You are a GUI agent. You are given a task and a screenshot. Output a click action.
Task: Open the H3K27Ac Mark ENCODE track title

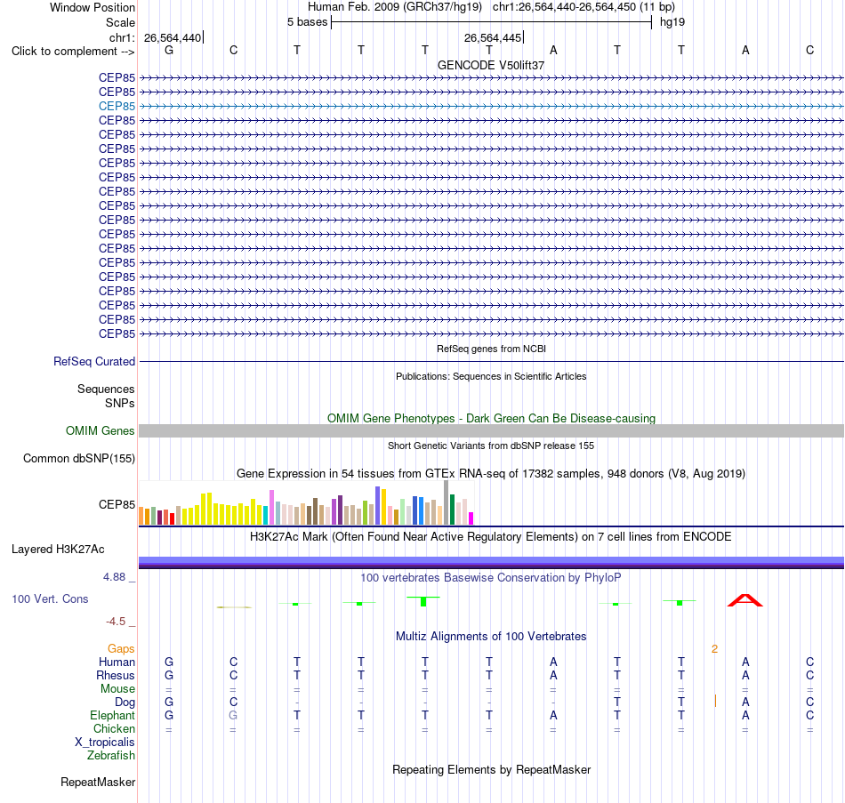491,537
